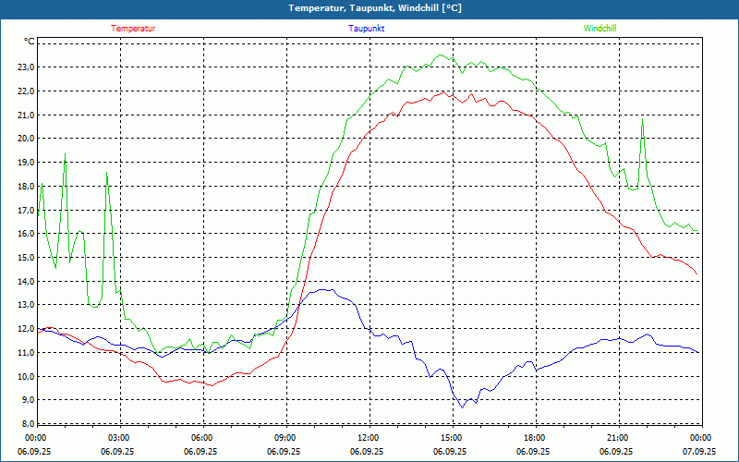Click the 12:00 time axis label
Screen dimensions: 739x462
tap(369, 438)
